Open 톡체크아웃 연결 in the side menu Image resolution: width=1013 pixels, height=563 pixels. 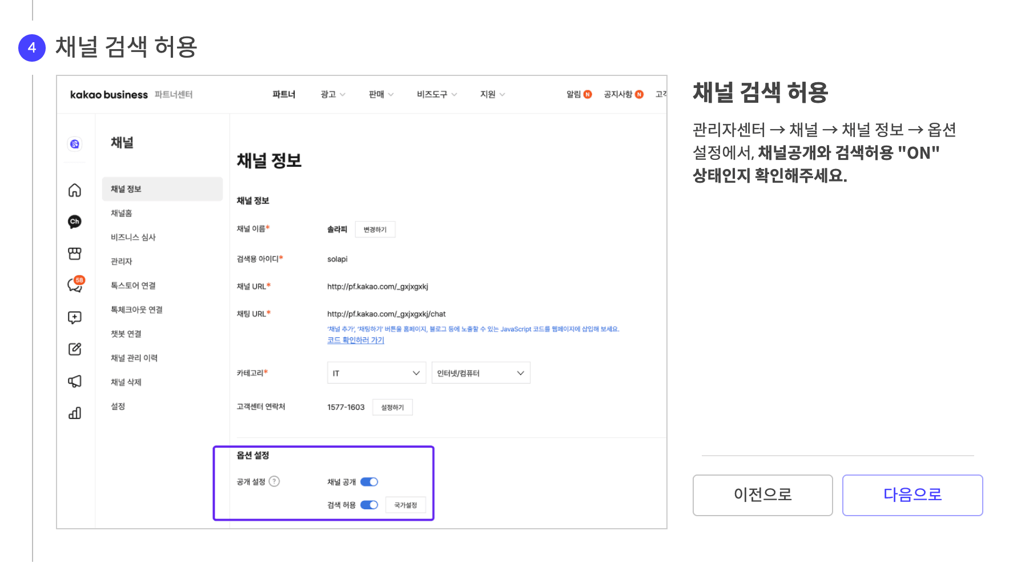pos(136,309)
